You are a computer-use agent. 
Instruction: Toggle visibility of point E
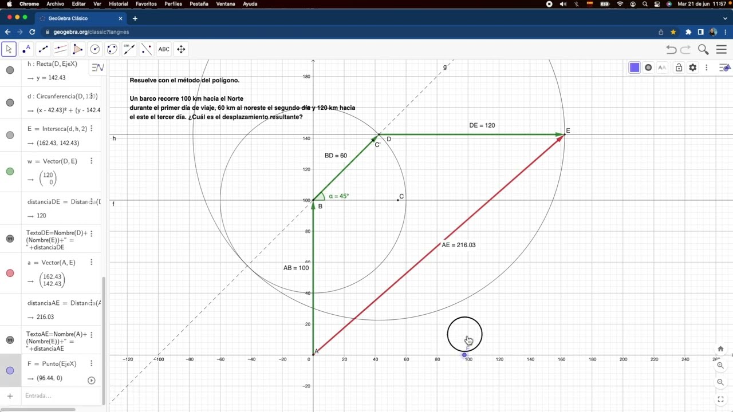click(x=10, y=136)
